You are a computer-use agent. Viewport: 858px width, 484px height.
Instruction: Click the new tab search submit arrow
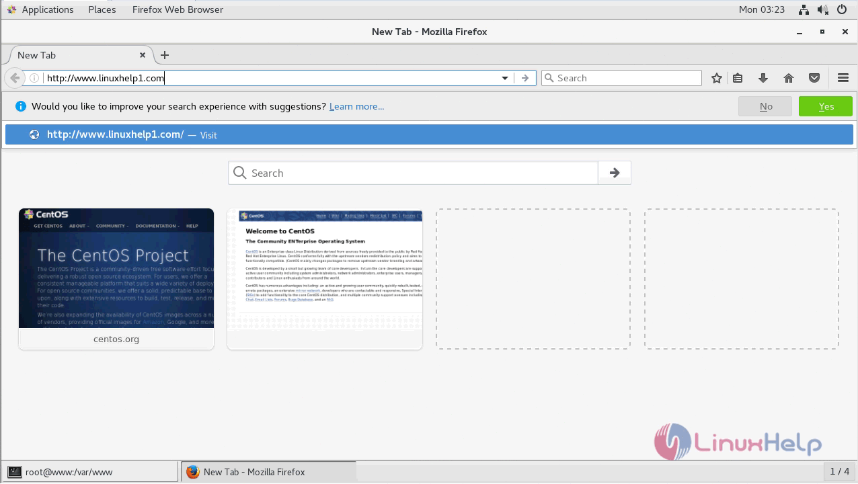[615, 173]
